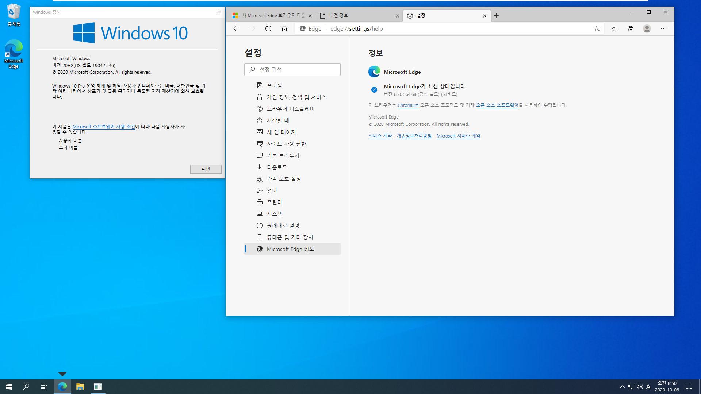This screenshot has width=701, height=394.
Task: Open 프린터 settings page
Action: pyautogui.click(x=292, y=202)
